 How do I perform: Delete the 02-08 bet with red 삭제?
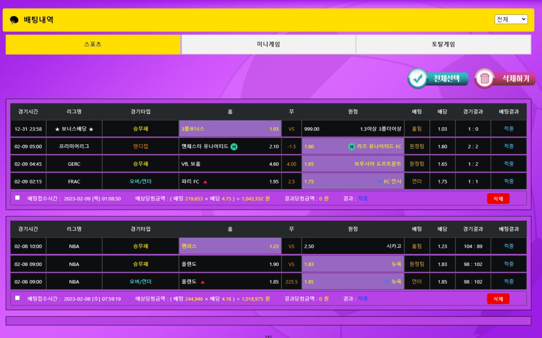coord(498,299)
